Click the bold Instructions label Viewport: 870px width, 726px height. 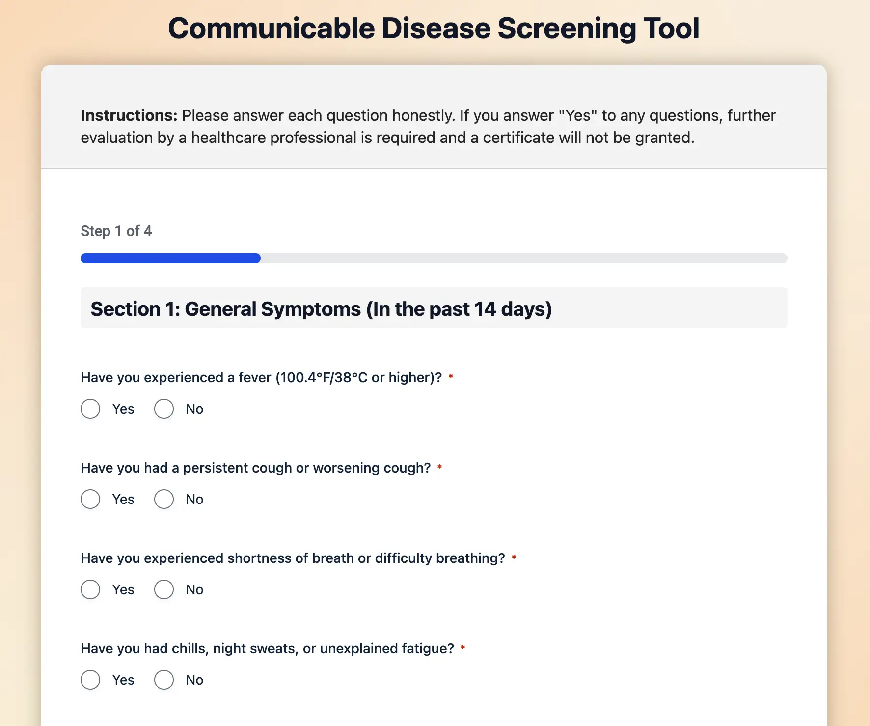pos(129,115)
